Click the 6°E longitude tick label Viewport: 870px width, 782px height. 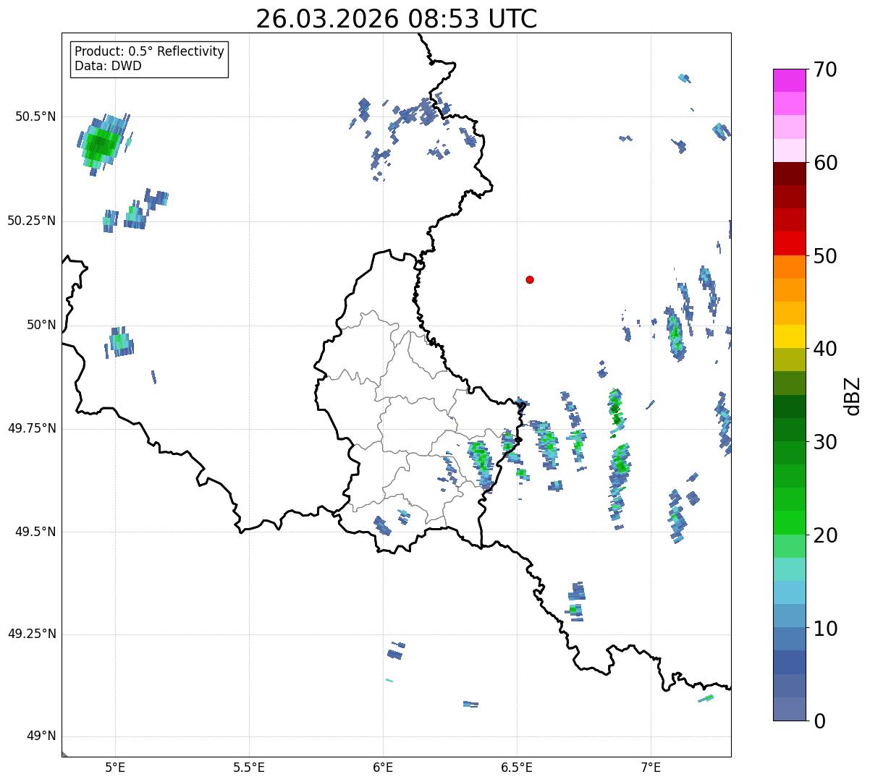[383, 768]
